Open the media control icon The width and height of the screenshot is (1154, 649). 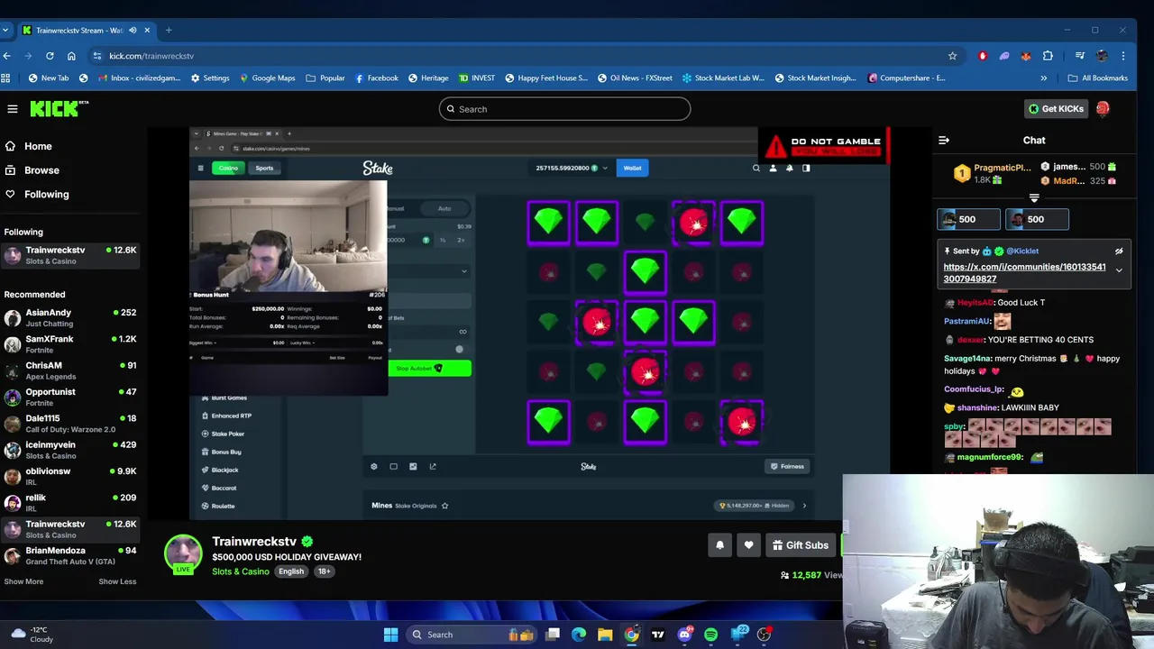pos(1079,56)
